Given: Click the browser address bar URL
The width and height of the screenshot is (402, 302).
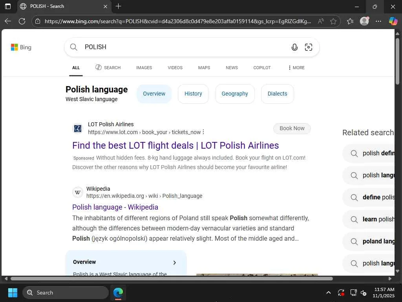Looking at the screenshot, I should 178,21.
